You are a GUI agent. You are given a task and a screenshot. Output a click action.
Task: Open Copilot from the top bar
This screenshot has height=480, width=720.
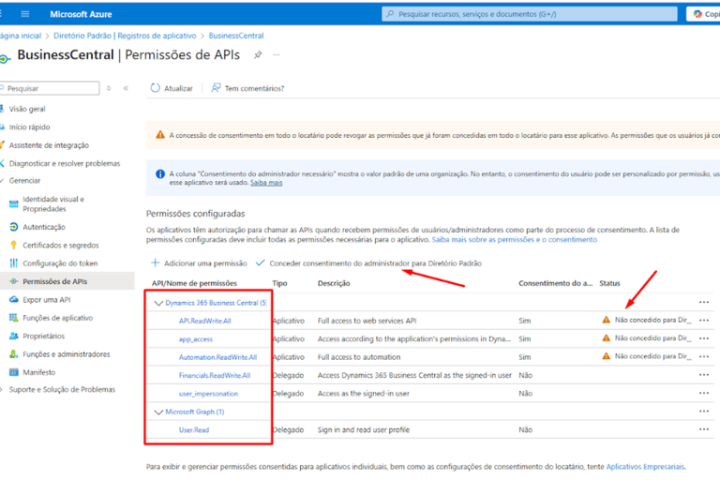[704, 14]
